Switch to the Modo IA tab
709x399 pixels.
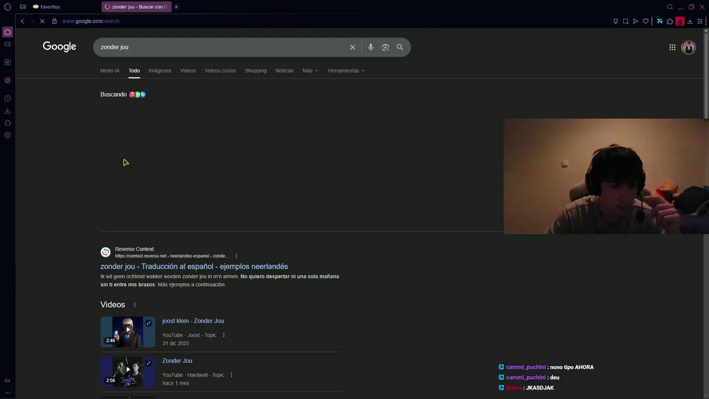pyautogui.click(x=110, y=70)
